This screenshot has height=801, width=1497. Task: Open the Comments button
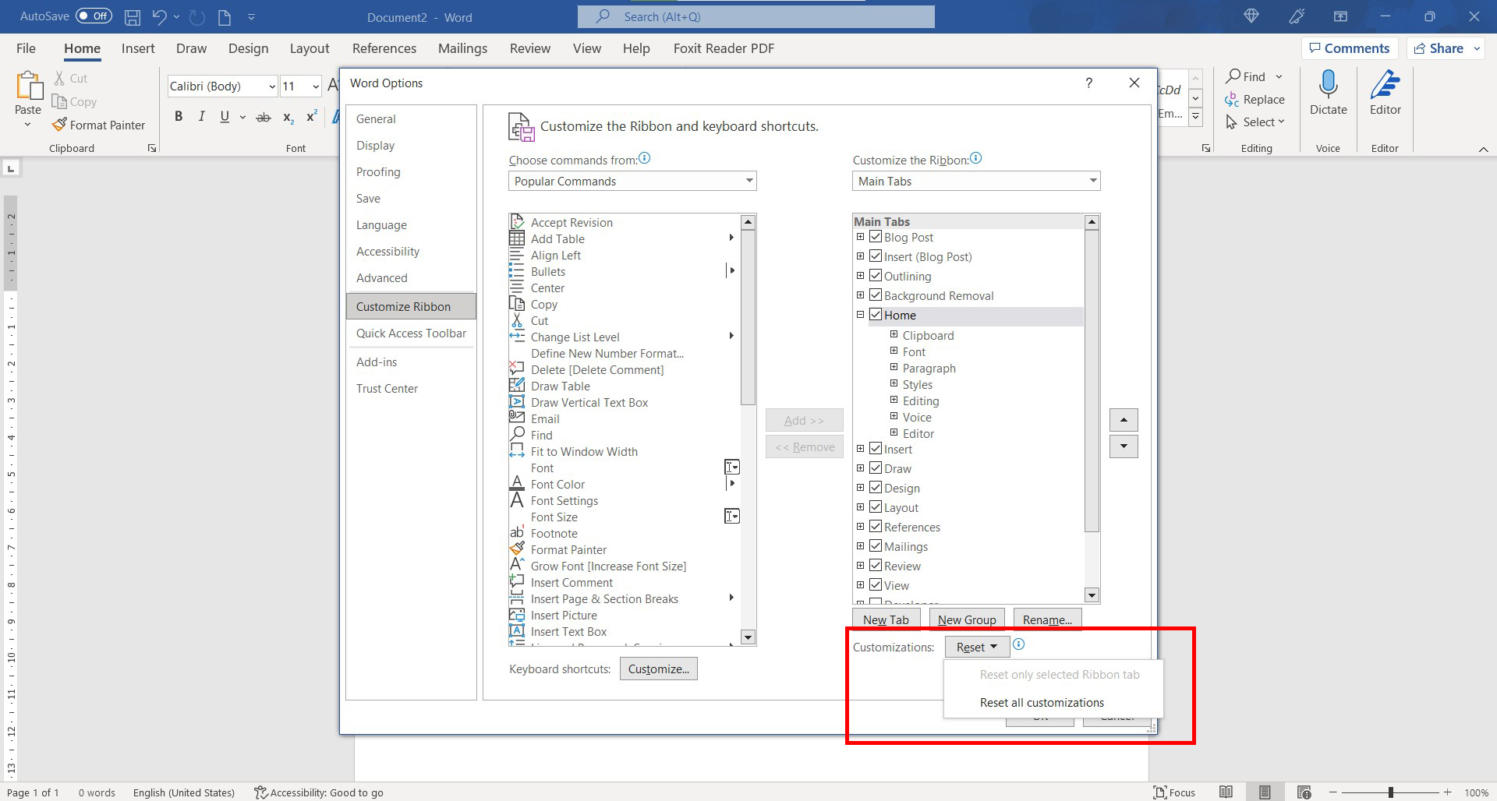[x=1350, y=48]
